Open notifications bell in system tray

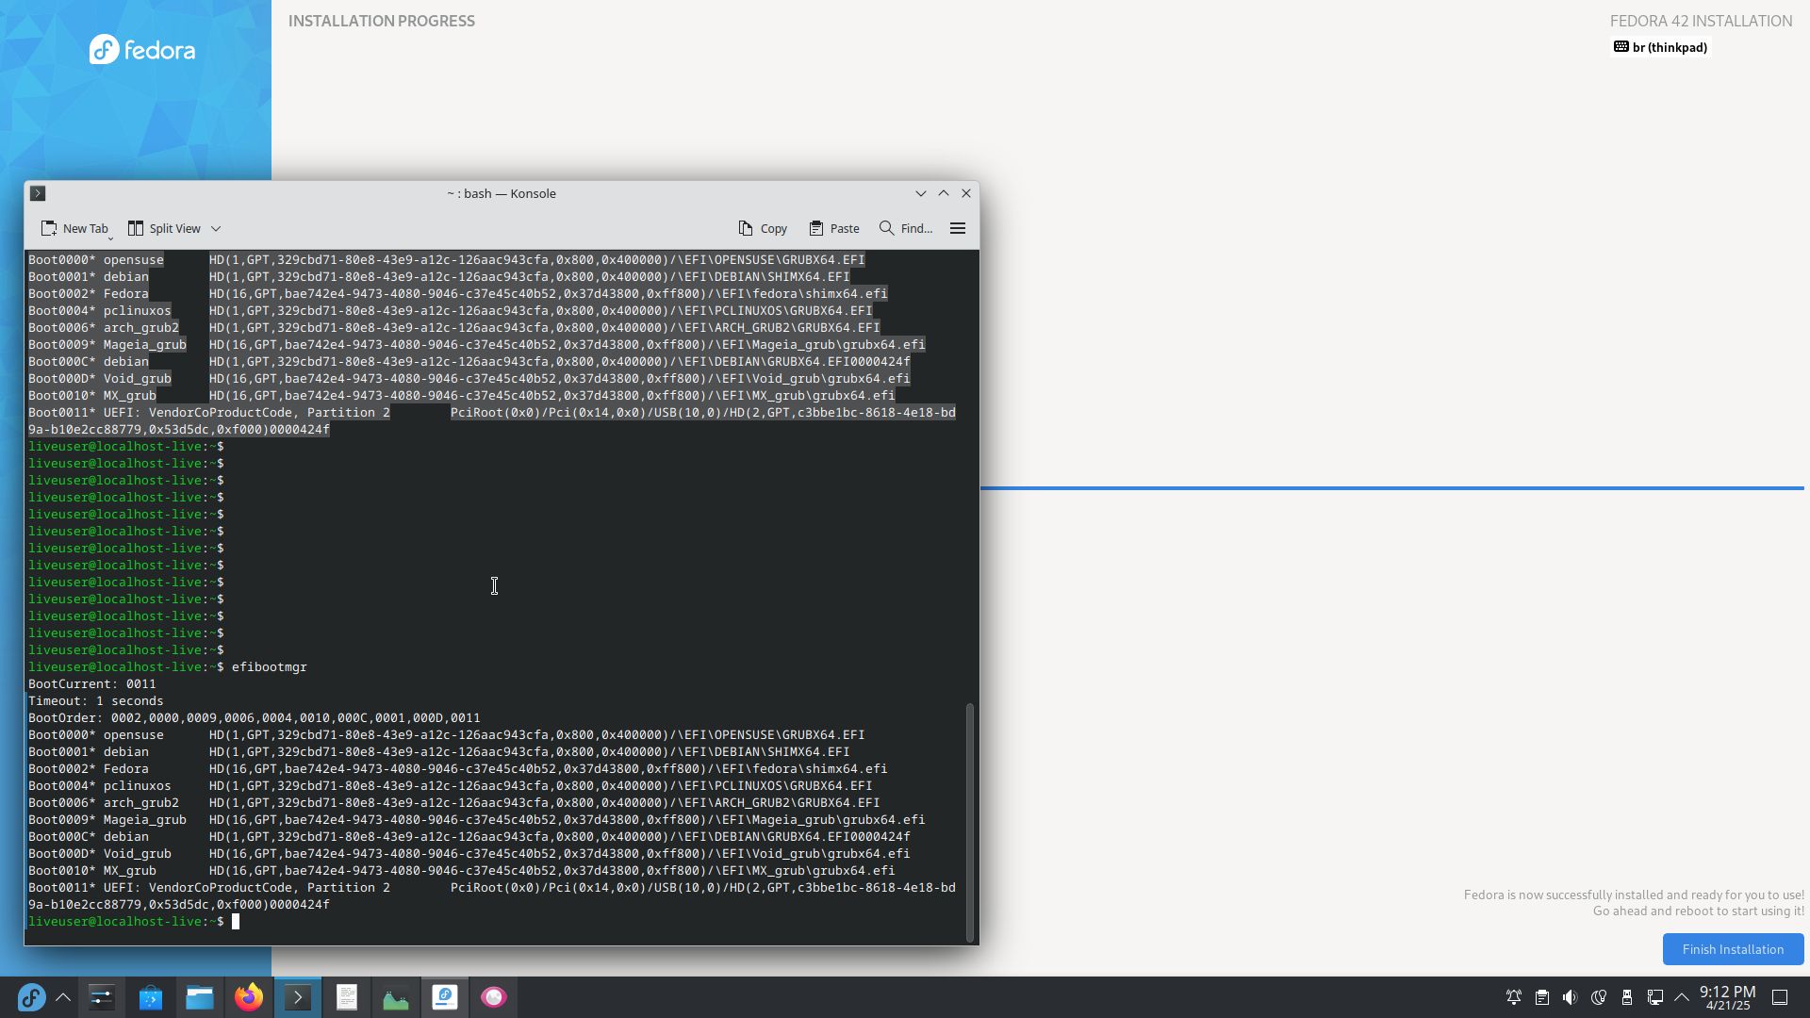point(1513,997)
